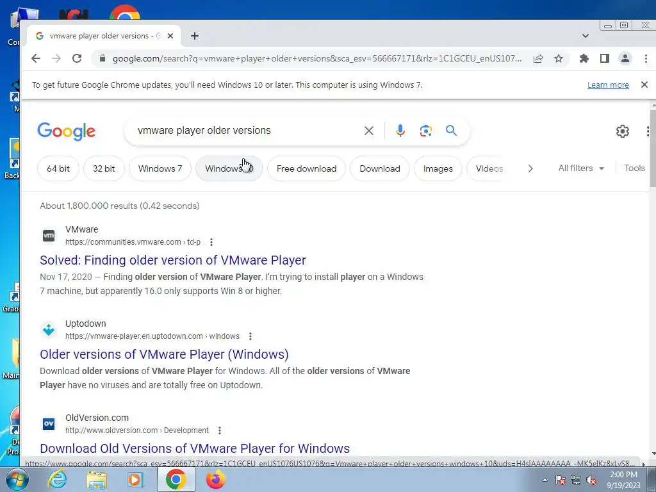Launch Firefox from the taskbar

[215, 479]
